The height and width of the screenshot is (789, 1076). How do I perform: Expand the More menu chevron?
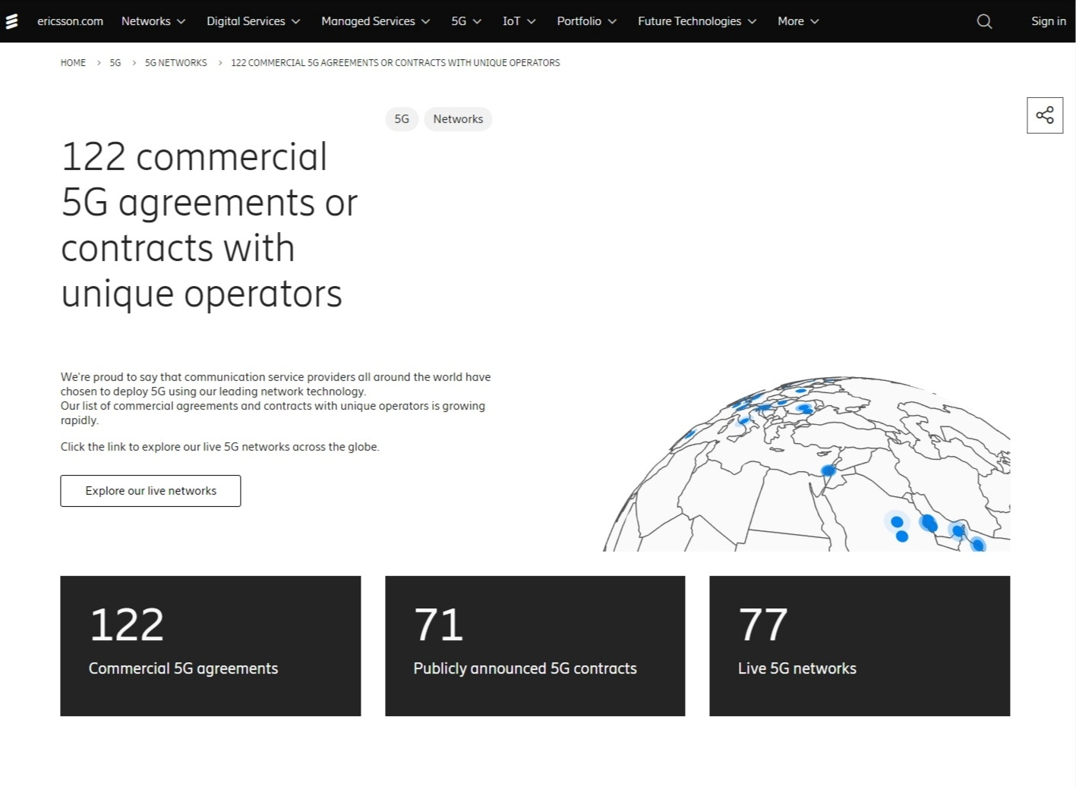pyautogui.click(x=815, y=21)
